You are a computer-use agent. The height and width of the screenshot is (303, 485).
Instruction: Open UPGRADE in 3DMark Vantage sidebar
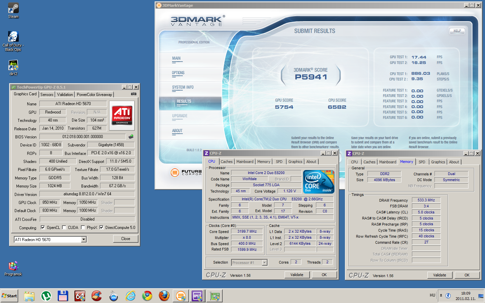[180, 116]
